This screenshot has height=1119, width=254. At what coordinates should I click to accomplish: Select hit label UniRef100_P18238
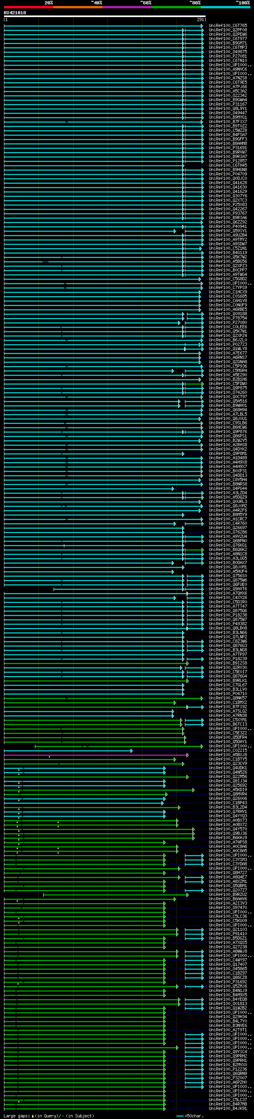coord(228,615)
